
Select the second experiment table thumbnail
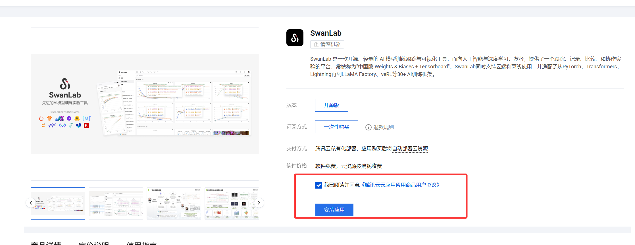[116, 203]
